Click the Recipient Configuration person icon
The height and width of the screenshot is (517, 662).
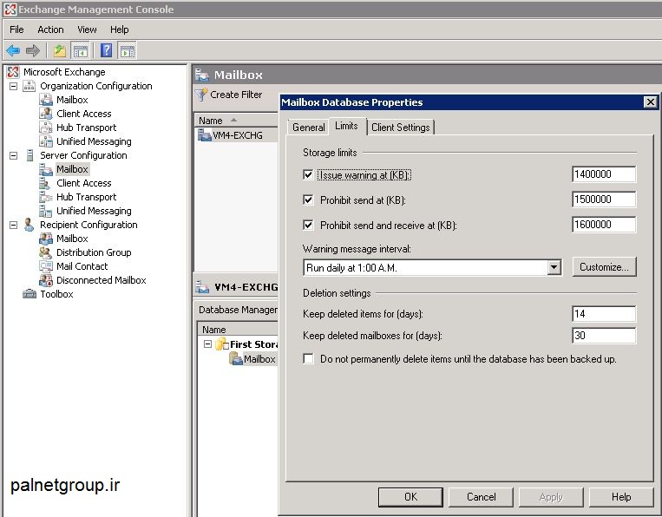click(29, 225)
